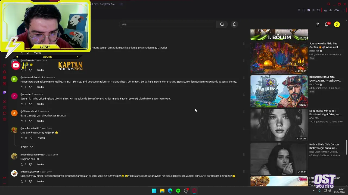Screen dimensions: 348x195
Task: Open the AI assistant toolbar icon
Action: [x=337, y=10]
